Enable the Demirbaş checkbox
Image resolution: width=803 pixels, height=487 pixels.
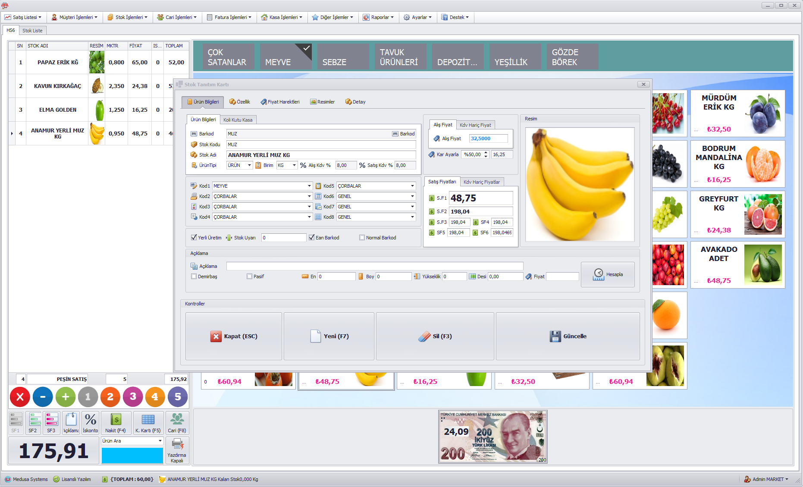(194, 276)
